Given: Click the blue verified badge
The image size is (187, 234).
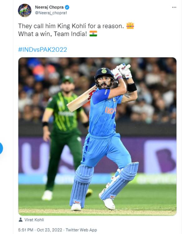Looking at the screenshot, I should point(67,7).
